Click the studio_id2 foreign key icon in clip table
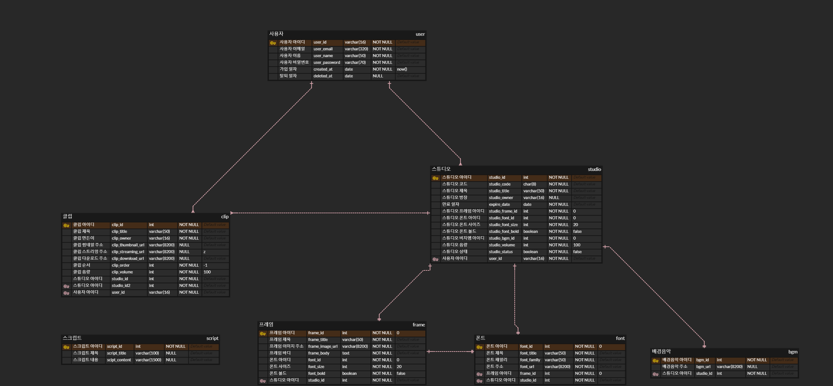The width and height of the screenshot is (833, 386). coord(66,286)
